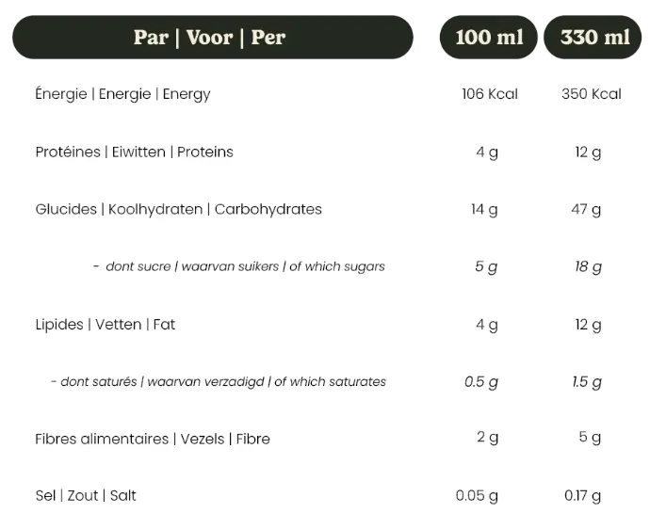The image size is (650, 529).
Task: Select the '330 ml' column header
Action: (x=594, y=38)
